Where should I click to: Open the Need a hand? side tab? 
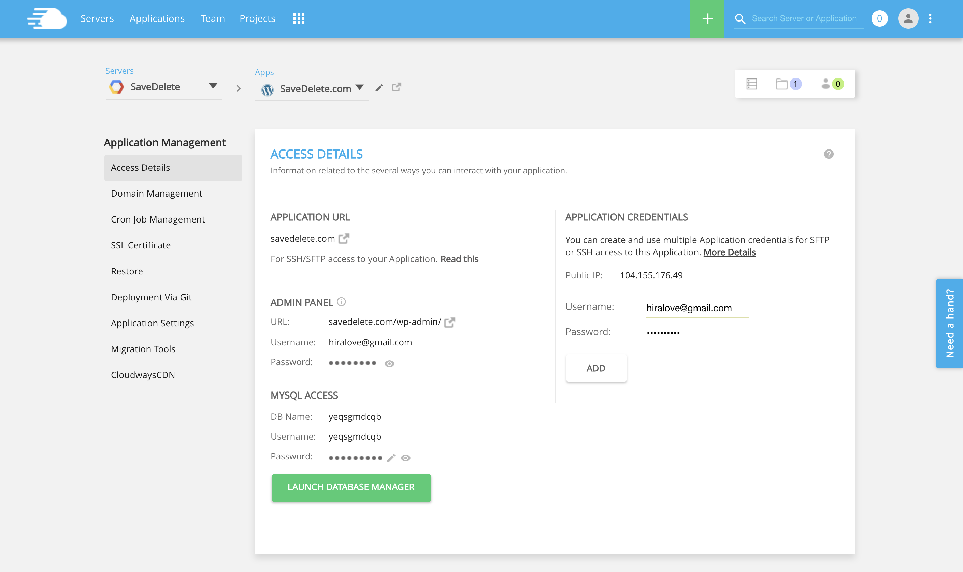tap(949, 324)
